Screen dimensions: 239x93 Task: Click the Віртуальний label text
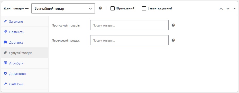(125, 8)
